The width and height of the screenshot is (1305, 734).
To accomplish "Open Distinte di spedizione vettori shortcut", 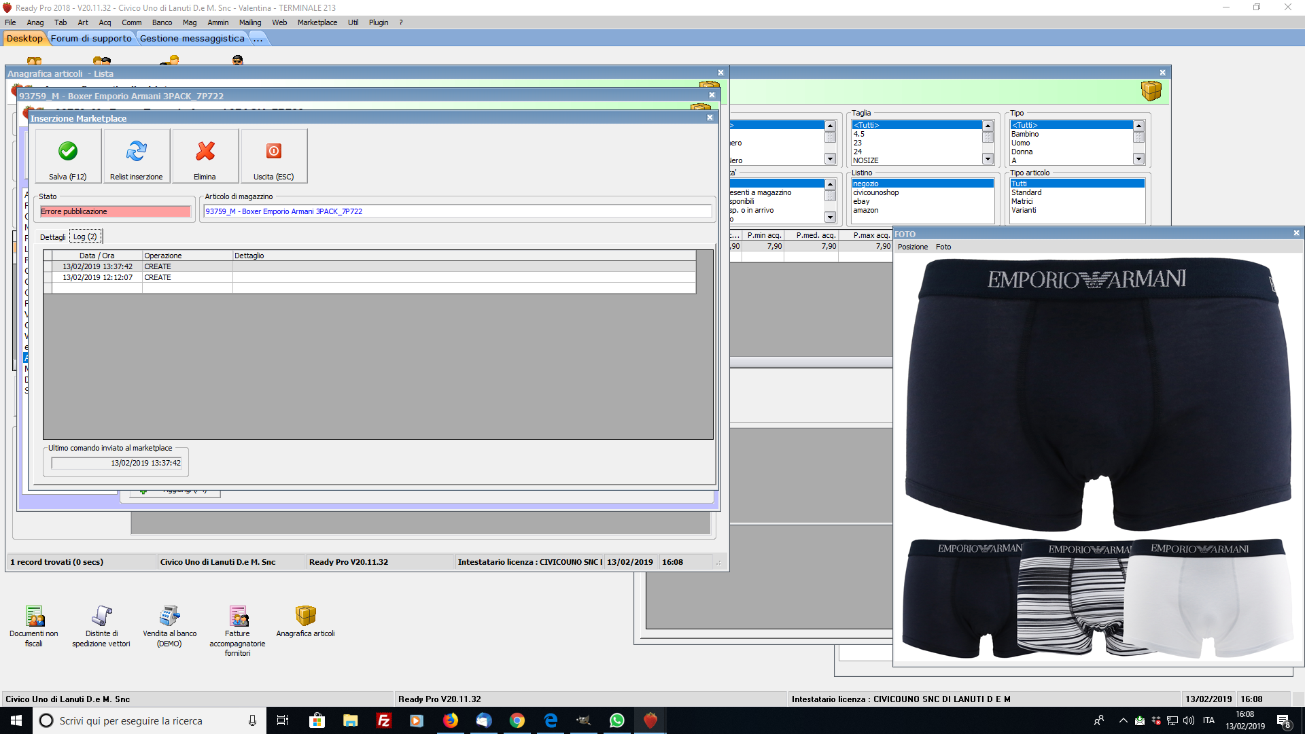I will pyautogui.click(x=101, y=626).
